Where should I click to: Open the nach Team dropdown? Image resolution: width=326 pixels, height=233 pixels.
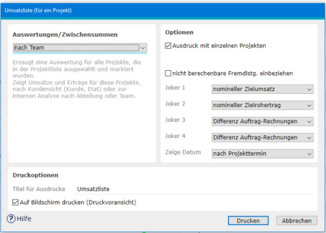coord(80,48)
